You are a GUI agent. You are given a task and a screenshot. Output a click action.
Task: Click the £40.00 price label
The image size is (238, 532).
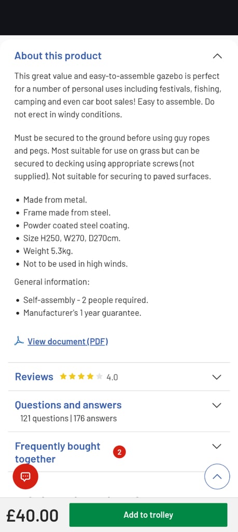pos(33,515)
